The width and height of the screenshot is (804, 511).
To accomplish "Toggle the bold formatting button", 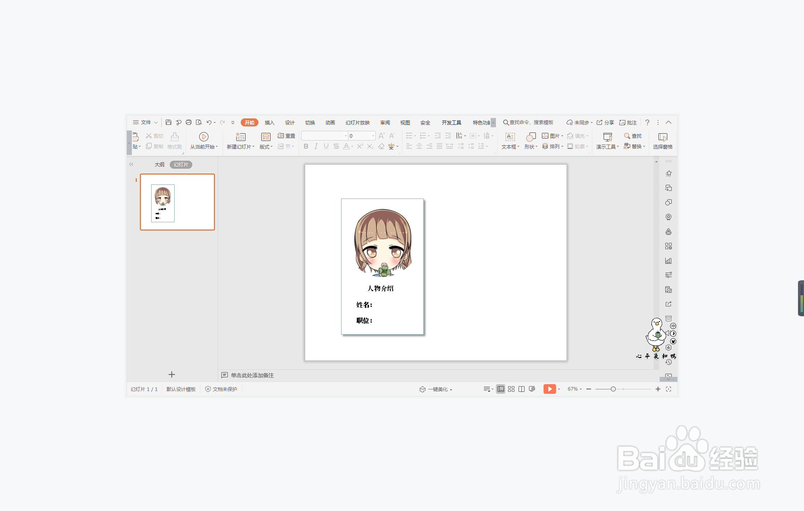I will tap(306, 147).
